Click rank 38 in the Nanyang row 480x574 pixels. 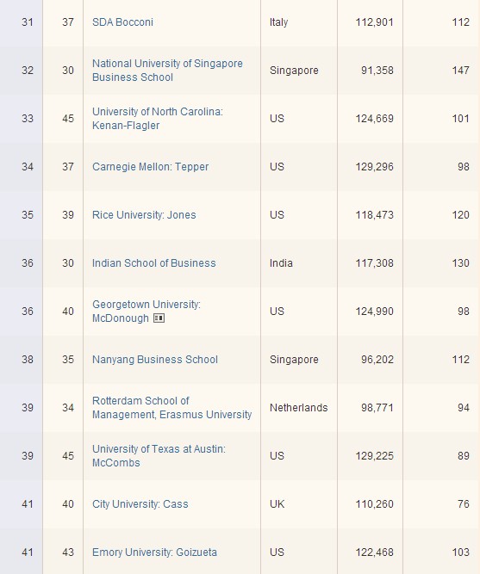click(x=28, y=360)
